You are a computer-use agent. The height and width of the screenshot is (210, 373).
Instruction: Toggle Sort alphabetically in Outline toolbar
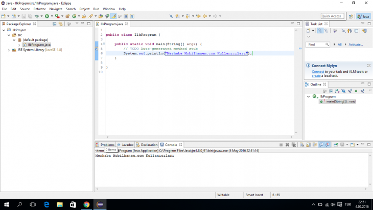337,91
